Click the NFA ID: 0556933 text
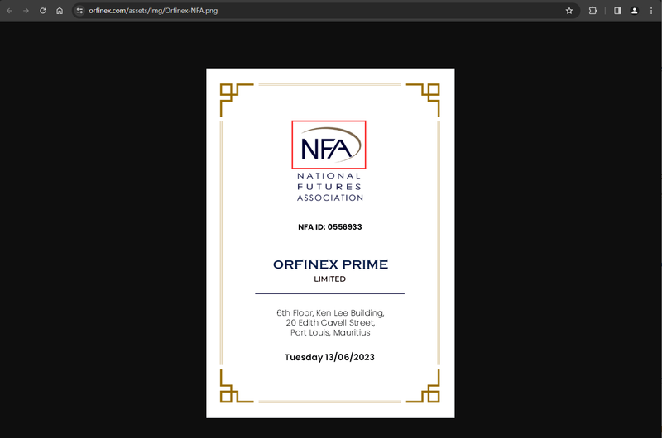The height and width of the screenshot is (438, 662). [x=329, y=226]
